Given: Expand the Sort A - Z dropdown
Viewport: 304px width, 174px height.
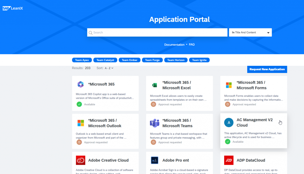Looking at the screenshot, I should click(109, 68).
